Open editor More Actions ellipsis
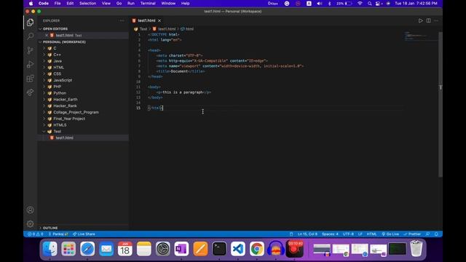The height and width of the screenshot is (262, 466). click(436, 20)
